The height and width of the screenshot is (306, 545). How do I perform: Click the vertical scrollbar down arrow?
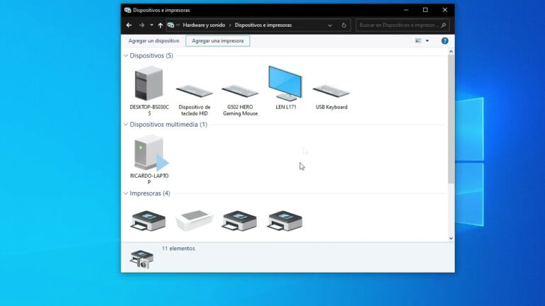pyautogui.click(x=451, y=239)
